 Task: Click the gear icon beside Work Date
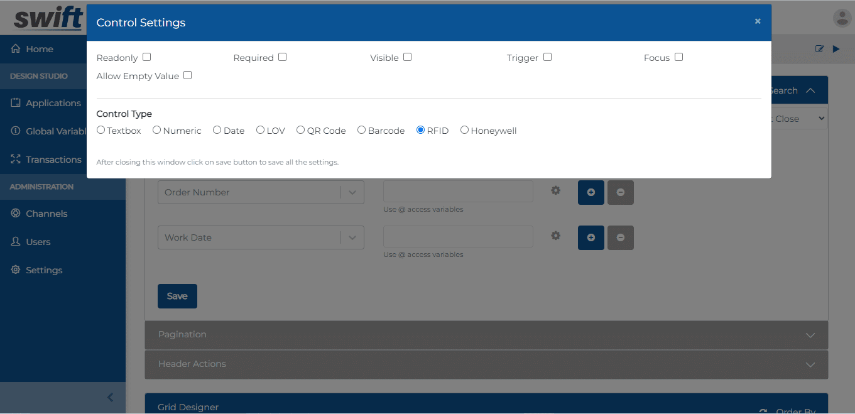(555, 236)
